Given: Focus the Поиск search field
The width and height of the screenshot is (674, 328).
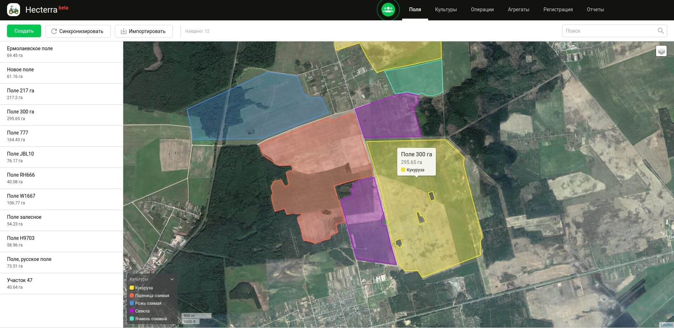Looking at the screenshot, I should 609,31.
